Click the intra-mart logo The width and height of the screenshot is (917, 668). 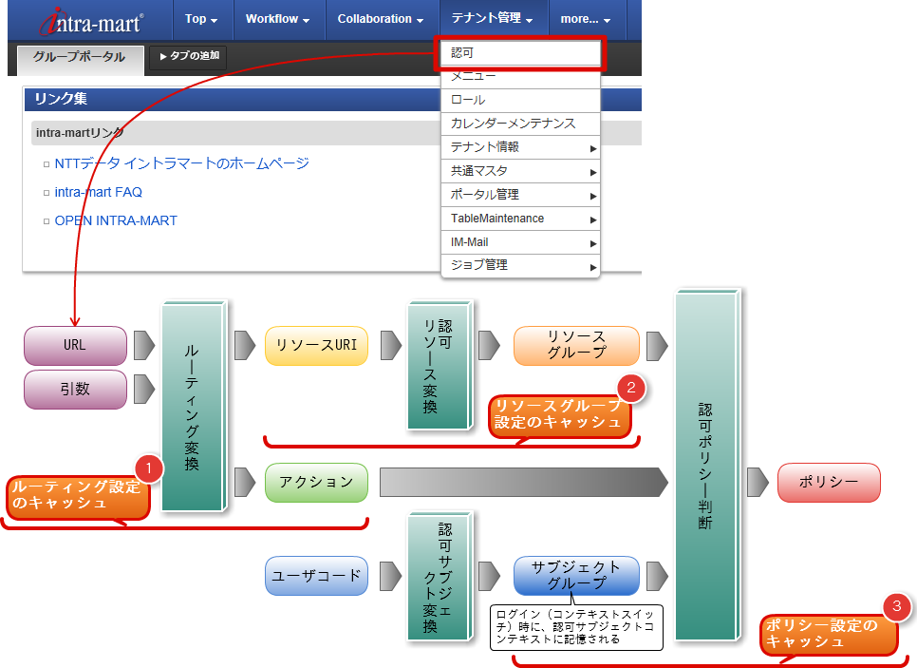(x=92, y=22)
